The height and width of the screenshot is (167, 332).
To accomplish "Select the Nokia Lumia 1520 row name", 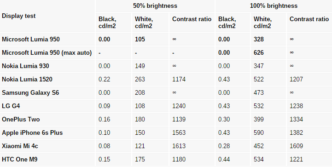I will 27,80.
